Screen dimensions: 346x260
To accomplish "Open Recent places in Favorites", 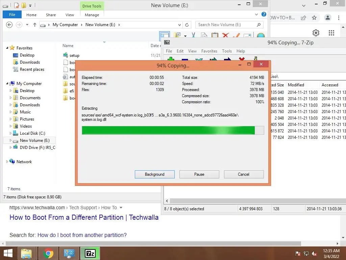I will [32, 69].
